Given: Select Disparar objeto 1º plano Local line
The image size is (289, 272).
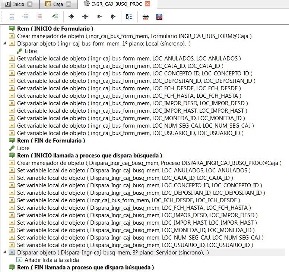Looking at the screenshot, I should [104, 44].
